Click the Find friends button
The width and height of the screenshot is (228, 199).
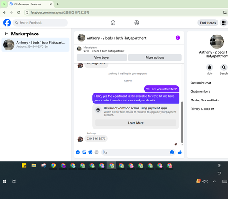coord(207,23)
